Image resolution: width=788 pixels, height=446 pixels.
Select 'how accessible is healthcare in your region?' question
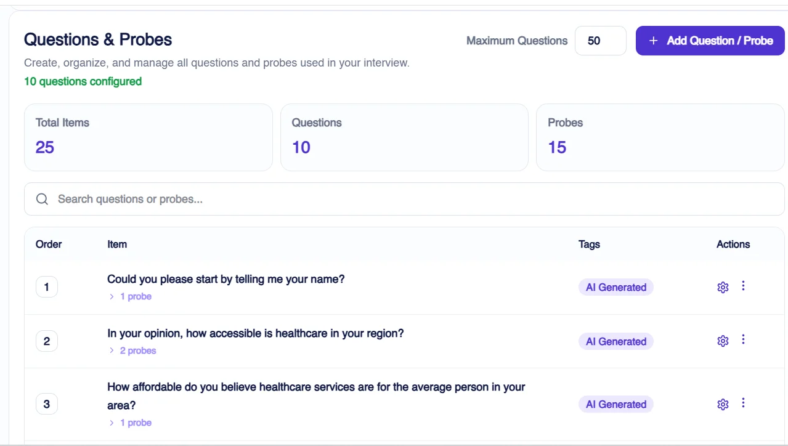point(256,333)
